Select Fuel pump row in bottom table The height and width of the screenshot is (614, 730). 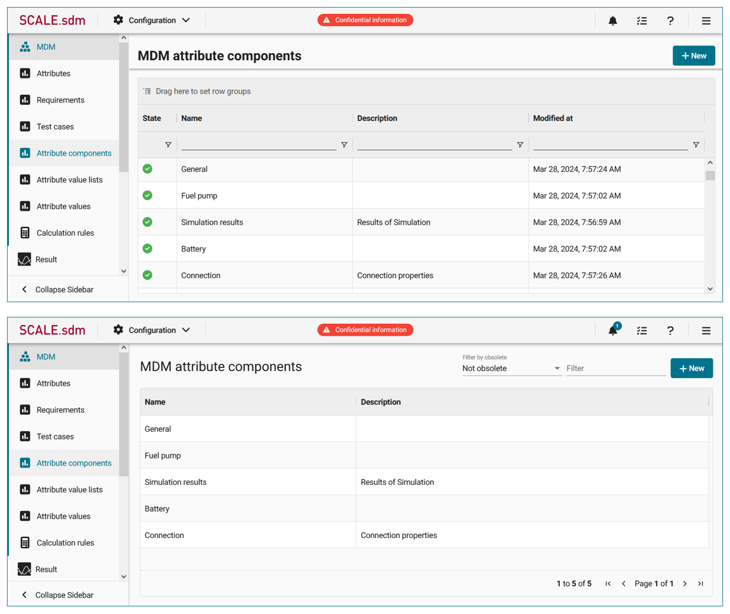(x=424, y=456)
